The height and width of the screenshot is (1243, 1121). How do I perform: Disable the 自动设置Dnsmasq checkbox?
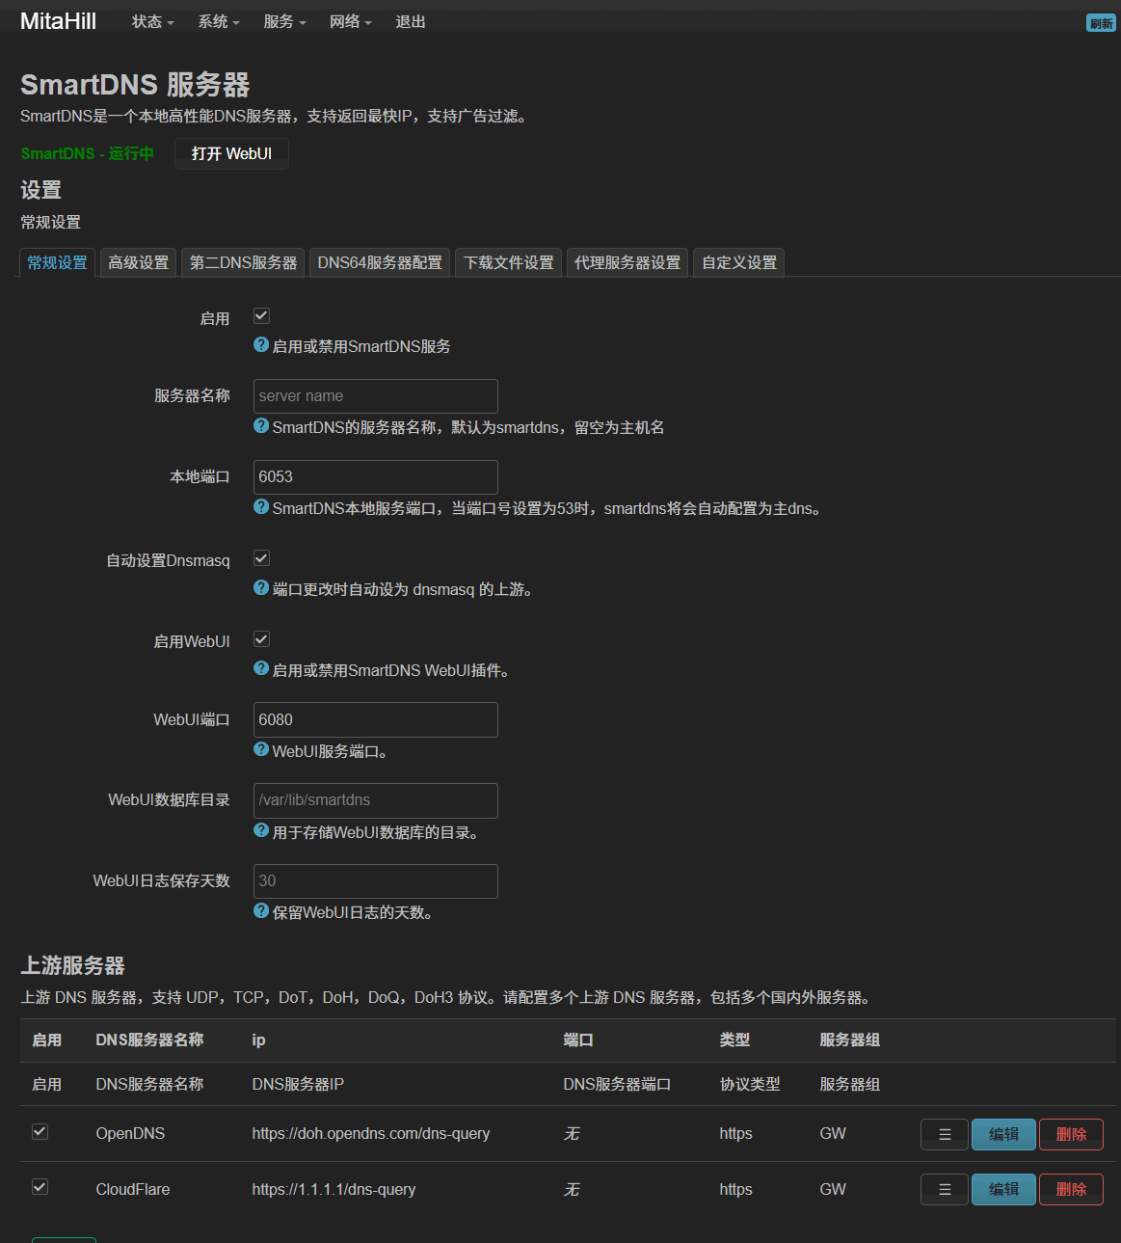[x=261, y=558]
